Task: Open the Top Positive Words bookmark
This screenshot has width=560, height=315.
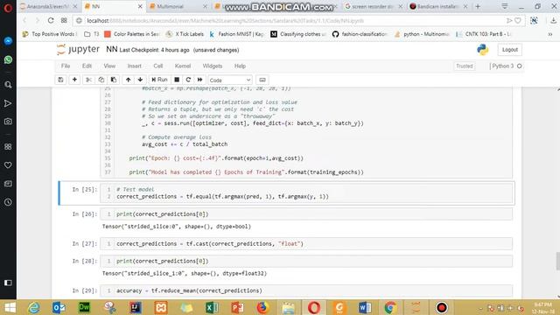Action: [x=49, y=34]
